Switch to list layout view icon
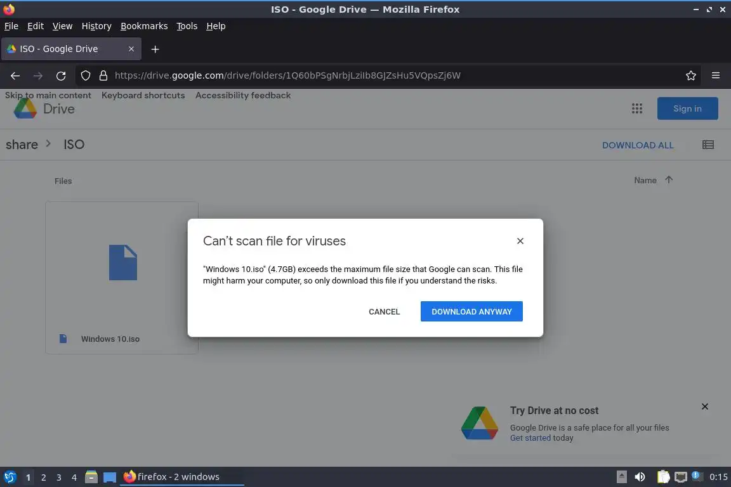This screenshot has width=731, height=487. coord(708,145)
